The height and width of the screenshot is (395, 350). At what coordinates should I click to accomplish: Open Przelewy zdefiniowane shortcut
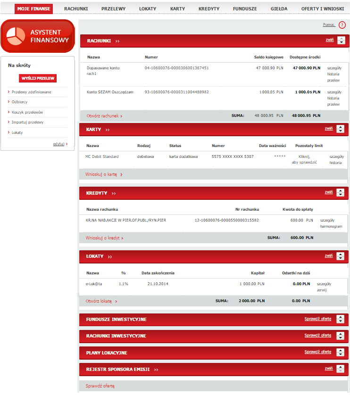pos(31,92)
